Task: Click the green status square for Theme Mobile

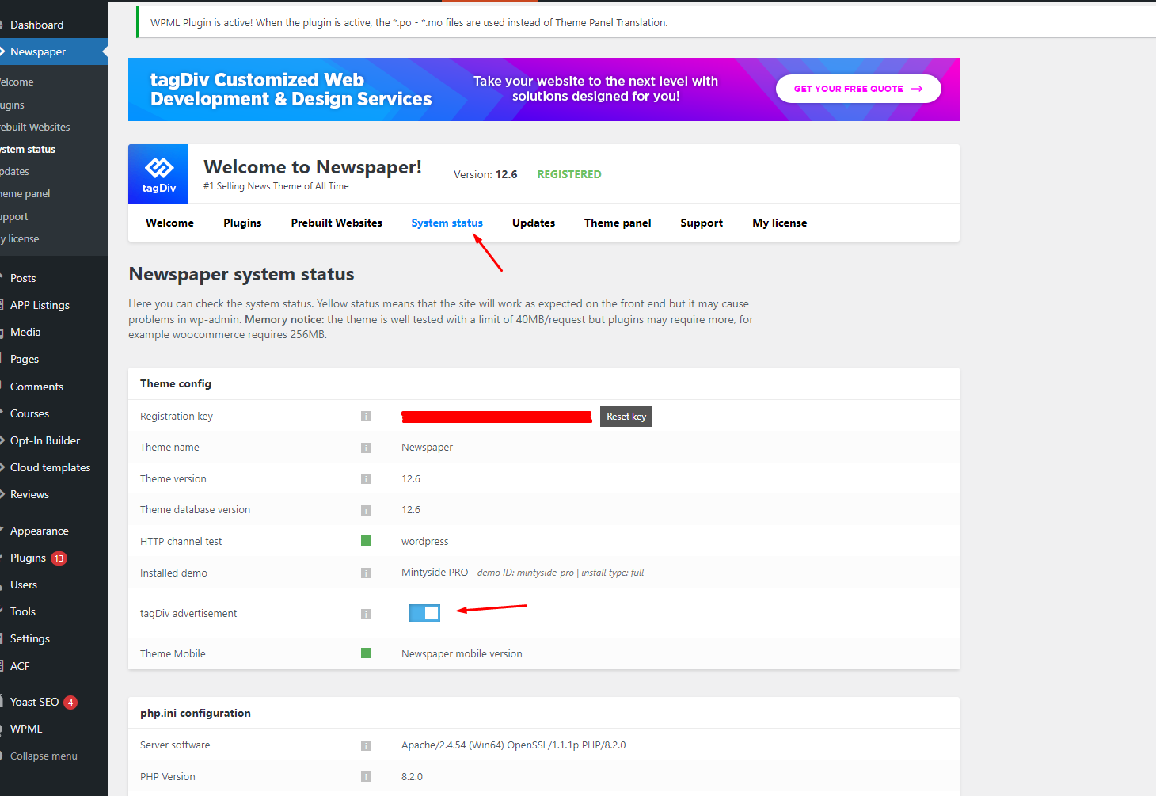Action: click(x=366, y=653)
